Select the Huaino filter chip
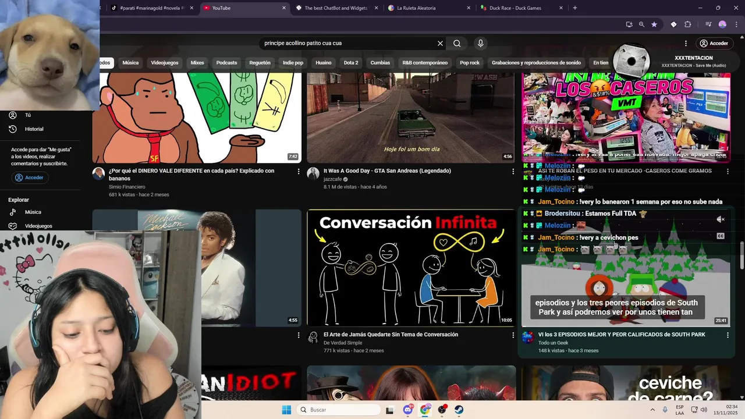The height and width of the screenshot is (419, 745). tap(324, 63)
